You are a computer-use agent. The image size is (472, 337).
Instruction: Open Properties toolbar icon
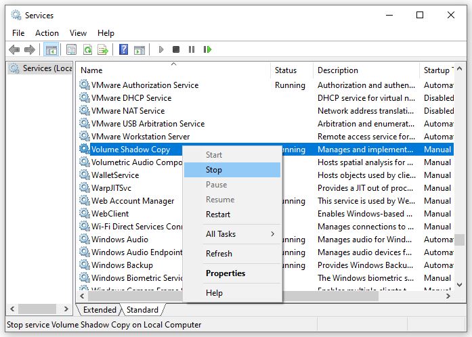(71, 49)
